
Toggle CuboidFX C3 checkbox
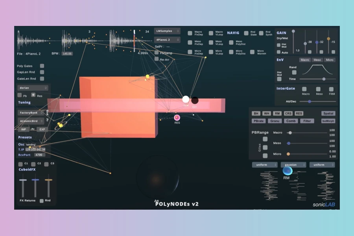tap(46, 164)
